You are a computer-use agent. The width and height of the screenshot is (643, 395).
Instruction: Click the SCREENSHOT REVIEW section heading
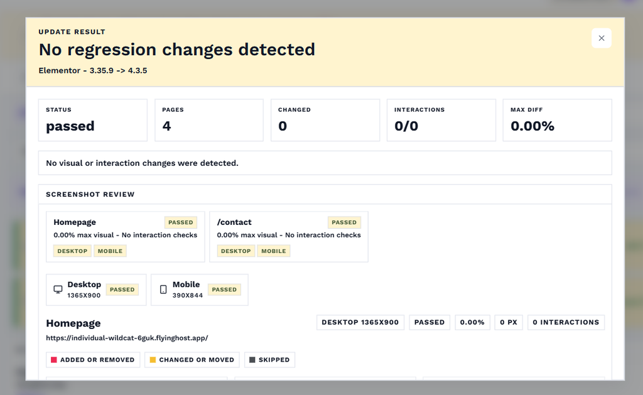coord(90,195)
